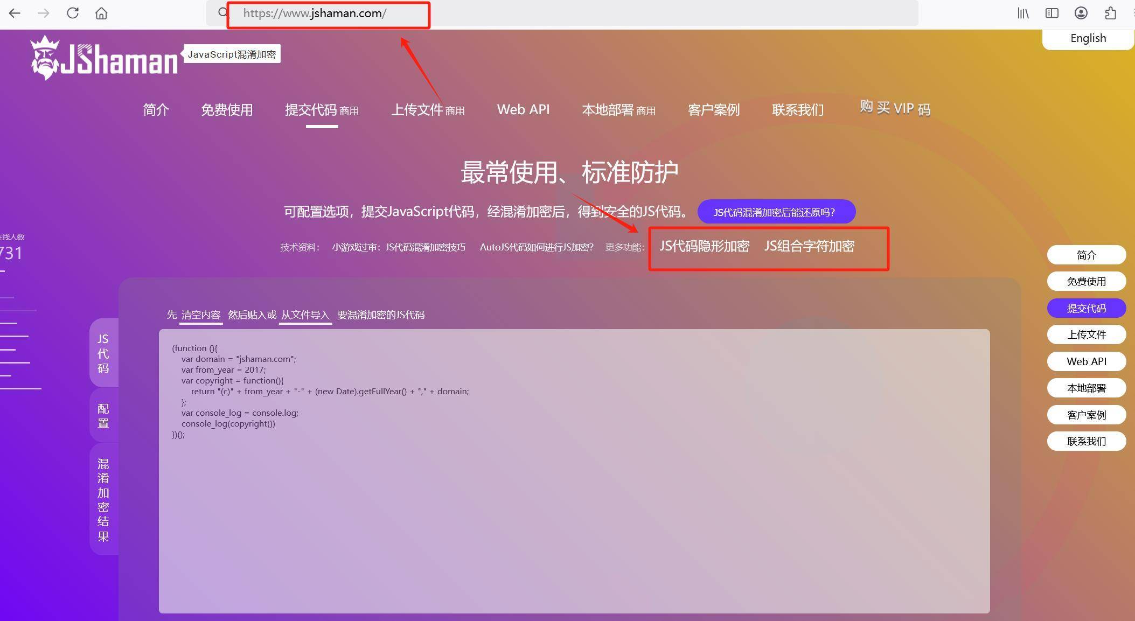Select the 混淆加密结果 vertical tab
Image resolution: width=1135 pixels, height=621 pixels.
103,500
